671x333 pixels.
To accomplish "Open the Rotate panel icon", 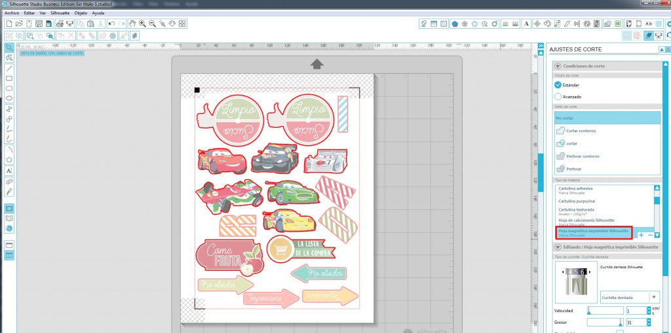I will click(x=547, y=24).
